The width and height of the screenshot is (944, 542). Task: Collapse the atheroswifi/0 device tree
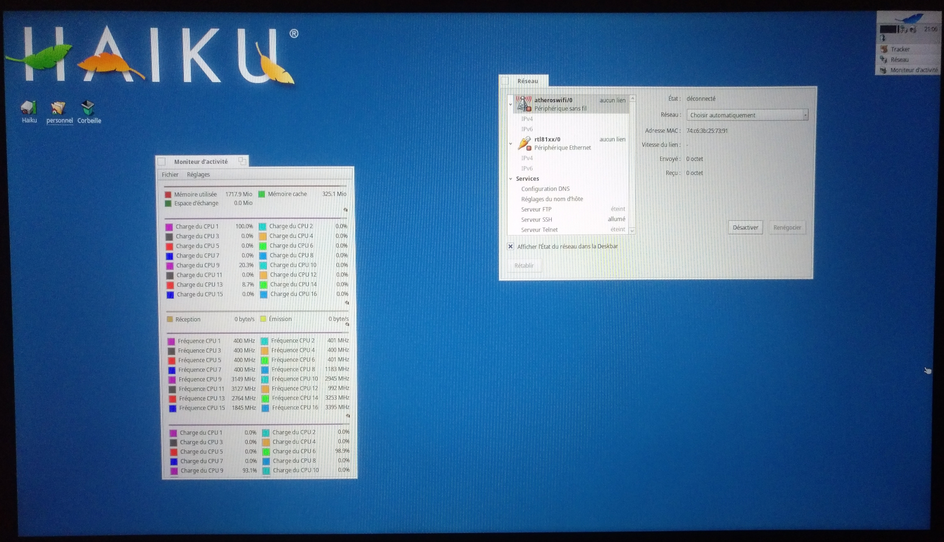click(x=511, y=104)
